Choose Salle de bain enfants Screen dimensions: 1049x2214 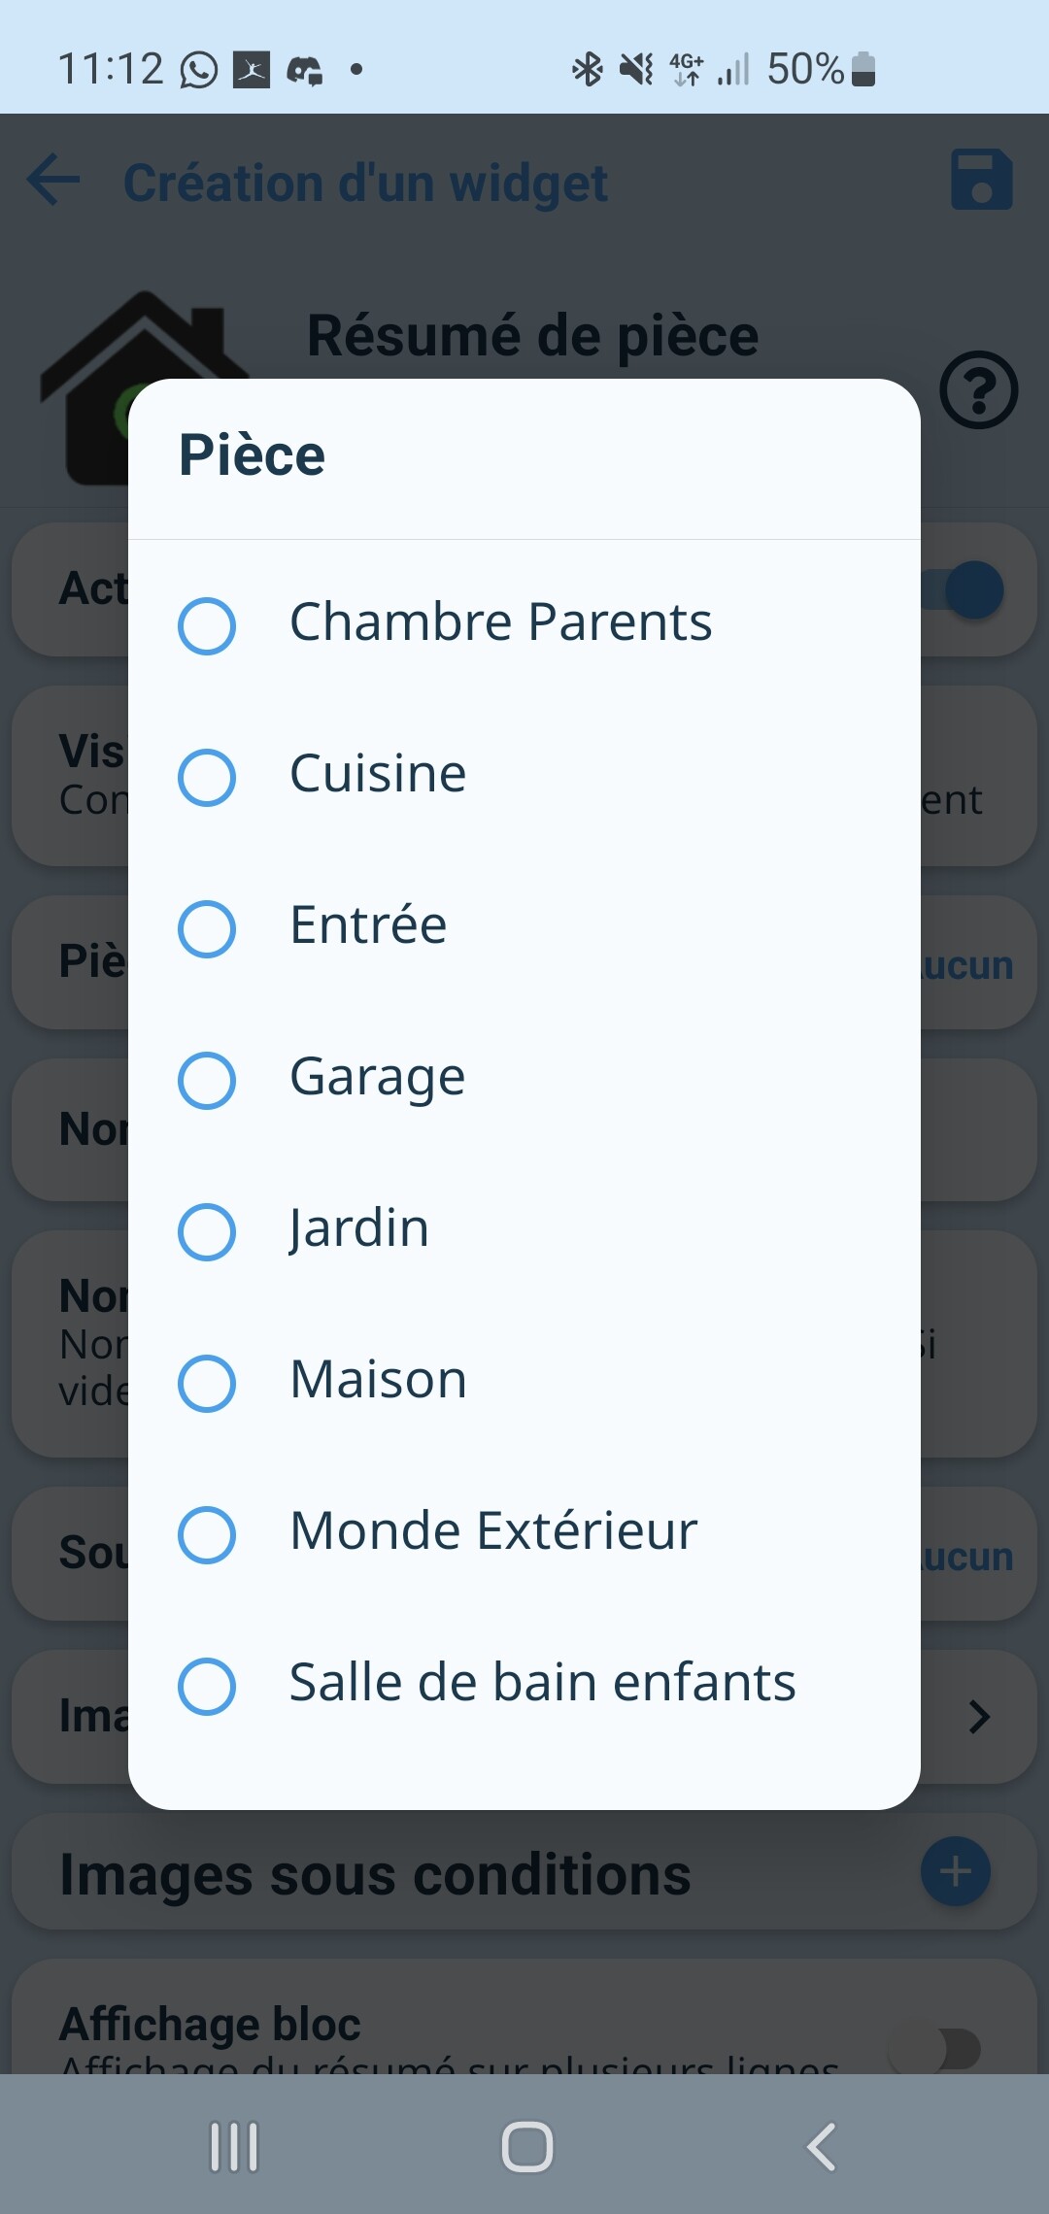coord(207,1687)
